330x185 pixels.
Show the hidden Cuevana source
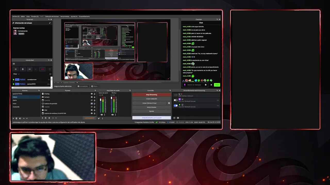[x=92, y=100]
